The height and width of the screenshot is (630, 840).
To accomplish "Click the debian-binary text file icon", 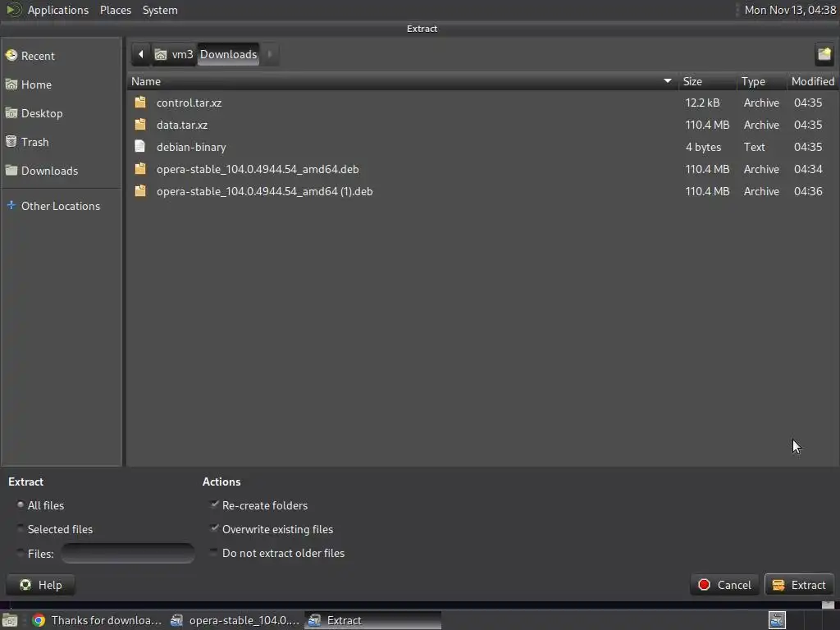I will coord(140,146).
